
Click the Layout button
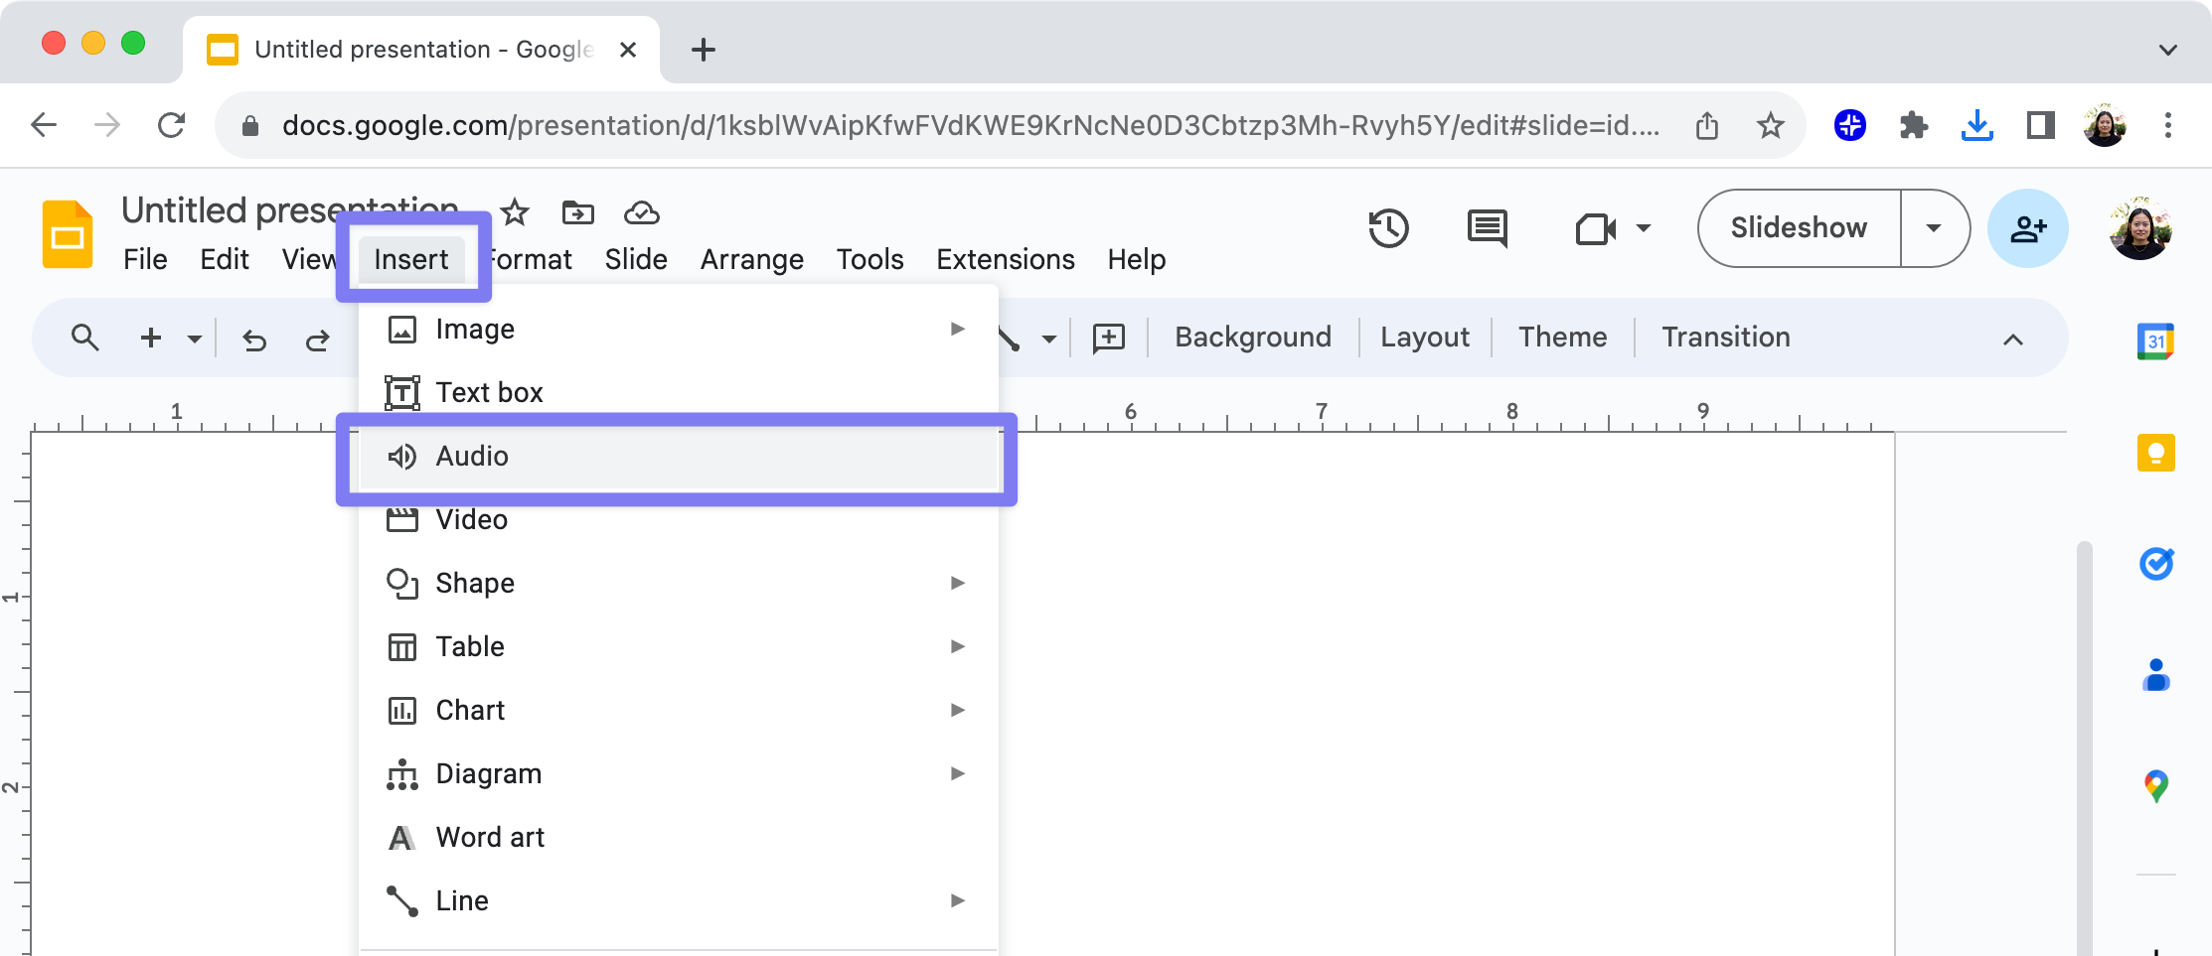tap(1424, 338)
